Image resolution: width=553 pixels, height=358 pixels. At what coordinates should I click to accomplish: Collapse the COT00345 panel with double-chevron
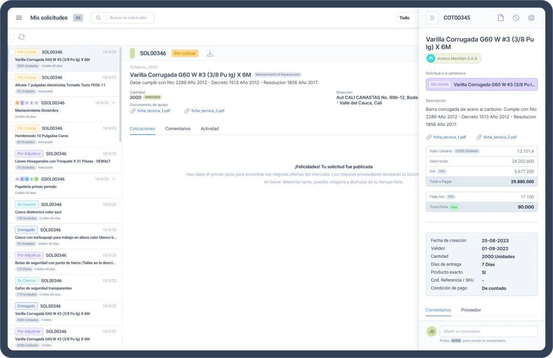(432, 18)
